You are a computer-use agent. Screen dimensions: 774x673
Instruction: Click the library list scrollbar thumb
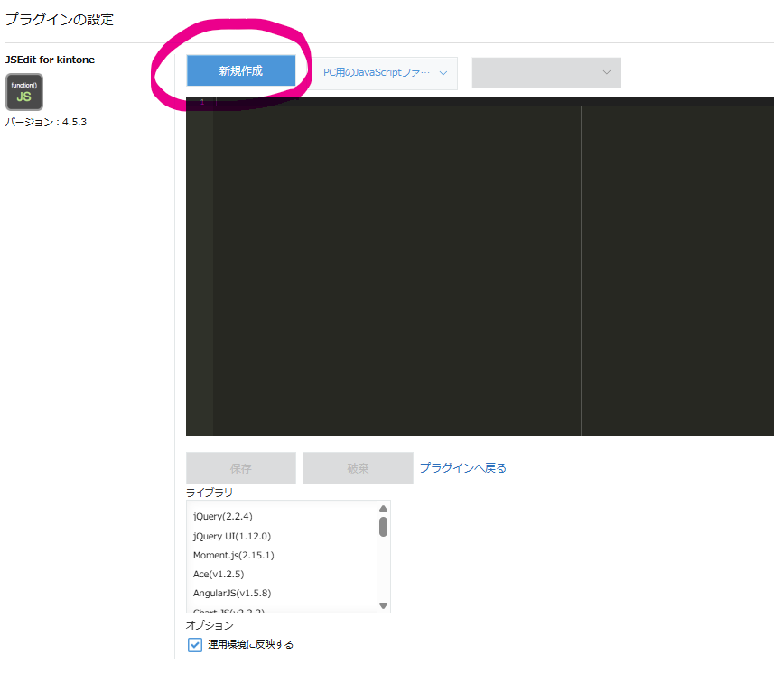click(383, 527)
